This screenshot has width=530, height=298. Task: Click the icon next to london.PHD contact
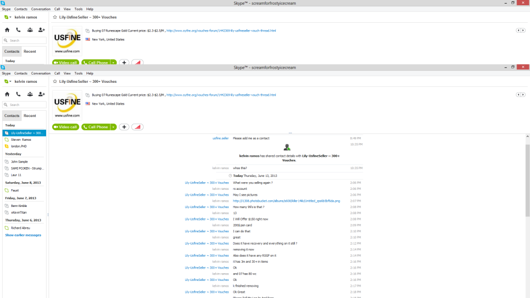tap(7, 146)
